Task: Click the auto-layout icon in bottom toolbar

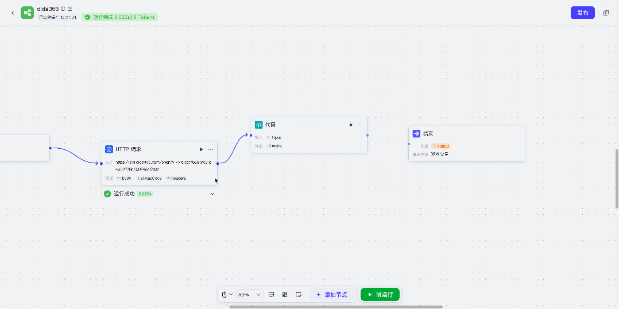Action: (285, 295)
